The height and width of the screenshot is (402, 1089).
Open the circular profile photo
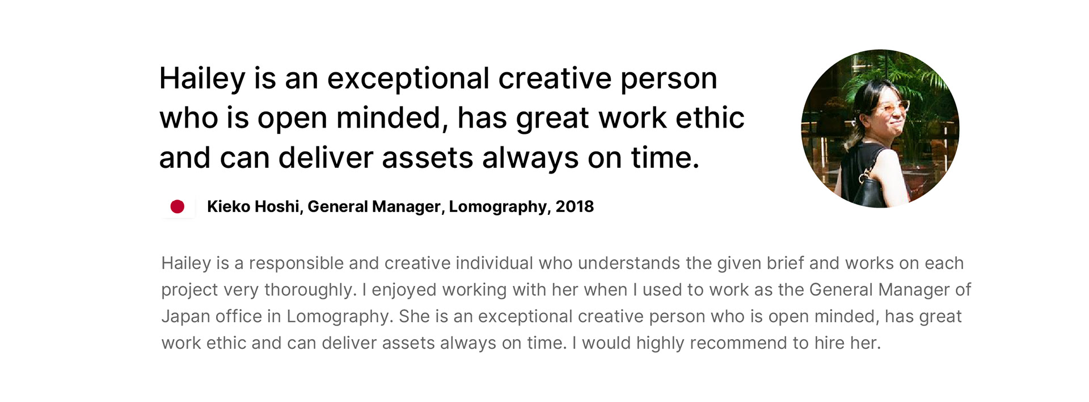tap(880, 129)
